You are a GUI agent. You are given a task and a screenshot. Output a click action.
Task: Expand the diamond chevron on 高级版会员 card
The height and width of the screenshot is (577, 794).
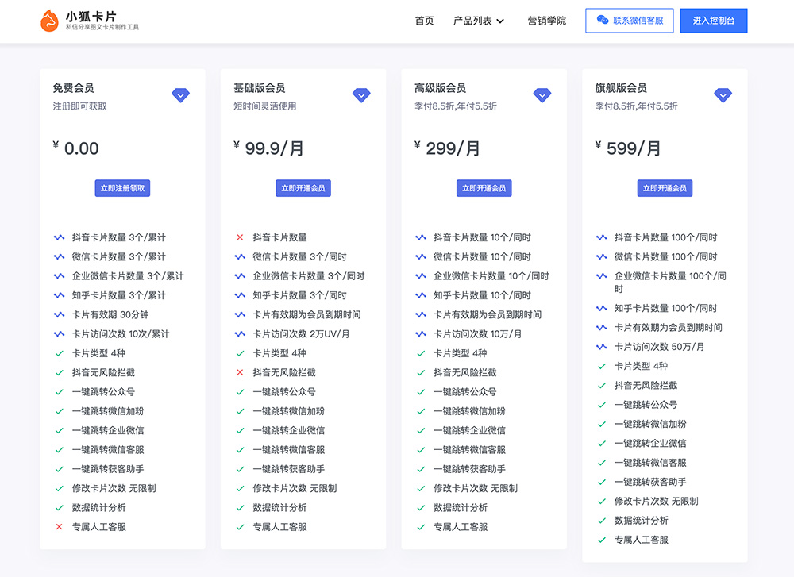pos(542,94)
